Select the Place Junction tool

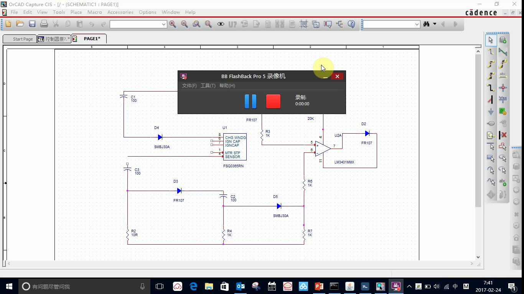(503, 87)
